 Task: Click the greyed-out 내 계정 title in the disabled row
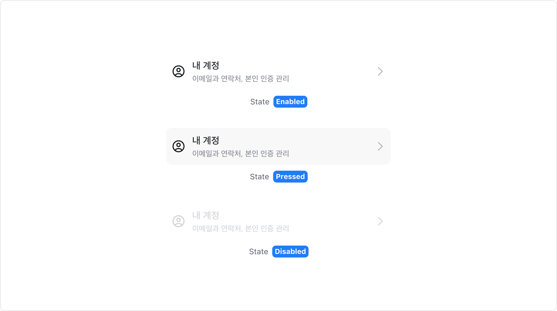pos(206,215)
